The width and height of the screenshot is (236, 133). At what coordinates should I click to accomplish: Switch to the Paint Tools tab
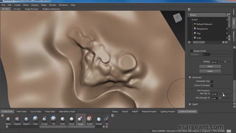point(21,112)
